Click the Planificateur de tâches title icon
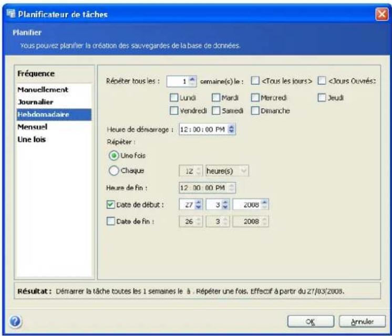 coord(11,13)
